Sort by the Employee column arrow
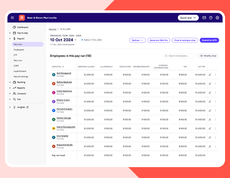 (63, 67)
